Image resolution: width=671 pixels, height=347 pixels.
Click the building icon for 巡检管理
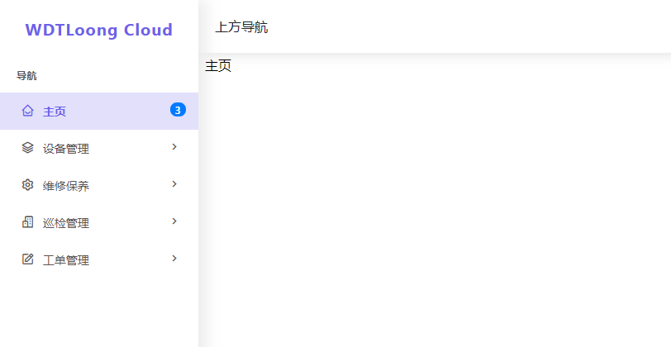point(28,222)
